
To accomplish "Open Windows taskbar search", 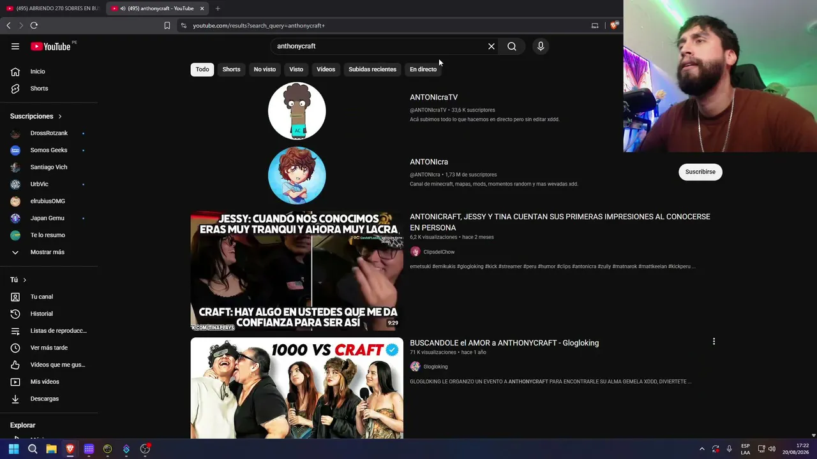I will [x=33, y=449].
